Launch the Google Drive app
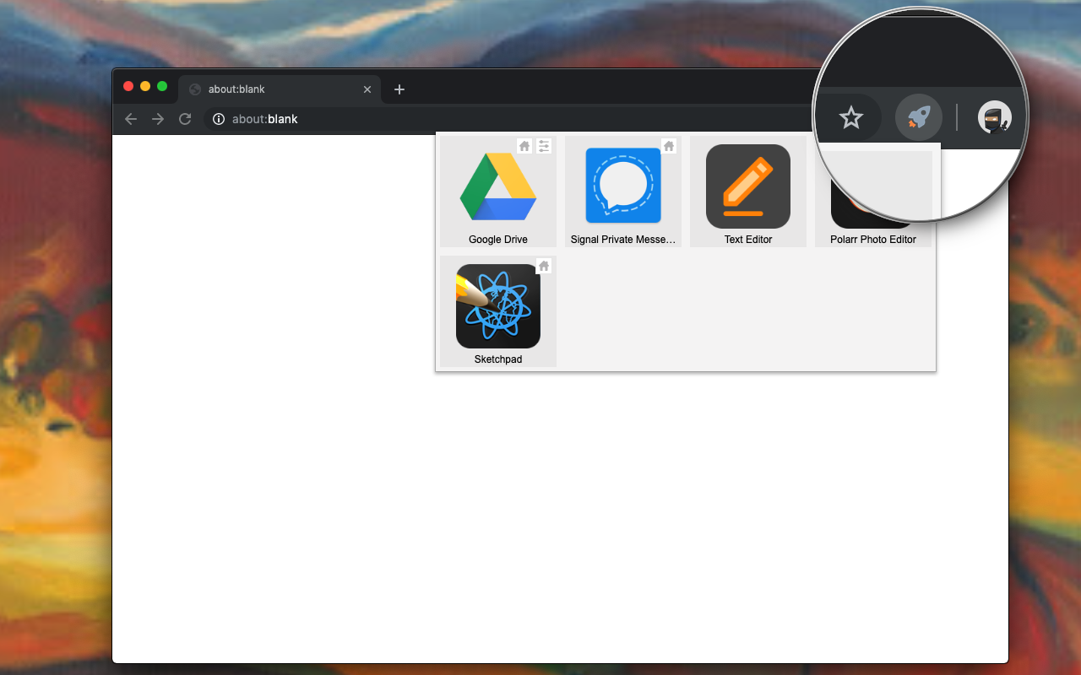Image resolution: width=1081 pixels, height=675 pixels. pyautogui.click(x=497, y=186)
